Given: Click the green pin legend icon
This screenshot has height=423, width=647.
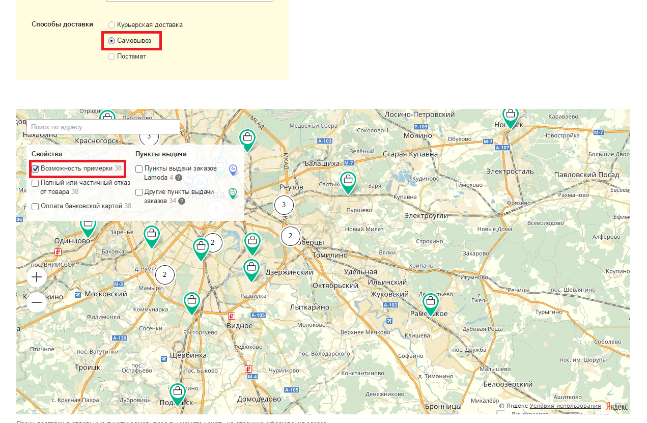Looking at the screenshot, I should click(x=233, y=193).
